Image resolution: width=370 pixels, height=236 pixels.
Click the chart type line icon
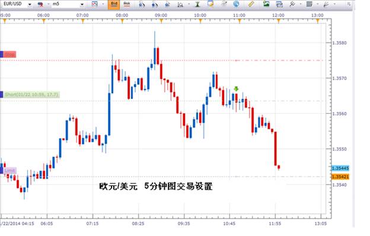point(95,4)
